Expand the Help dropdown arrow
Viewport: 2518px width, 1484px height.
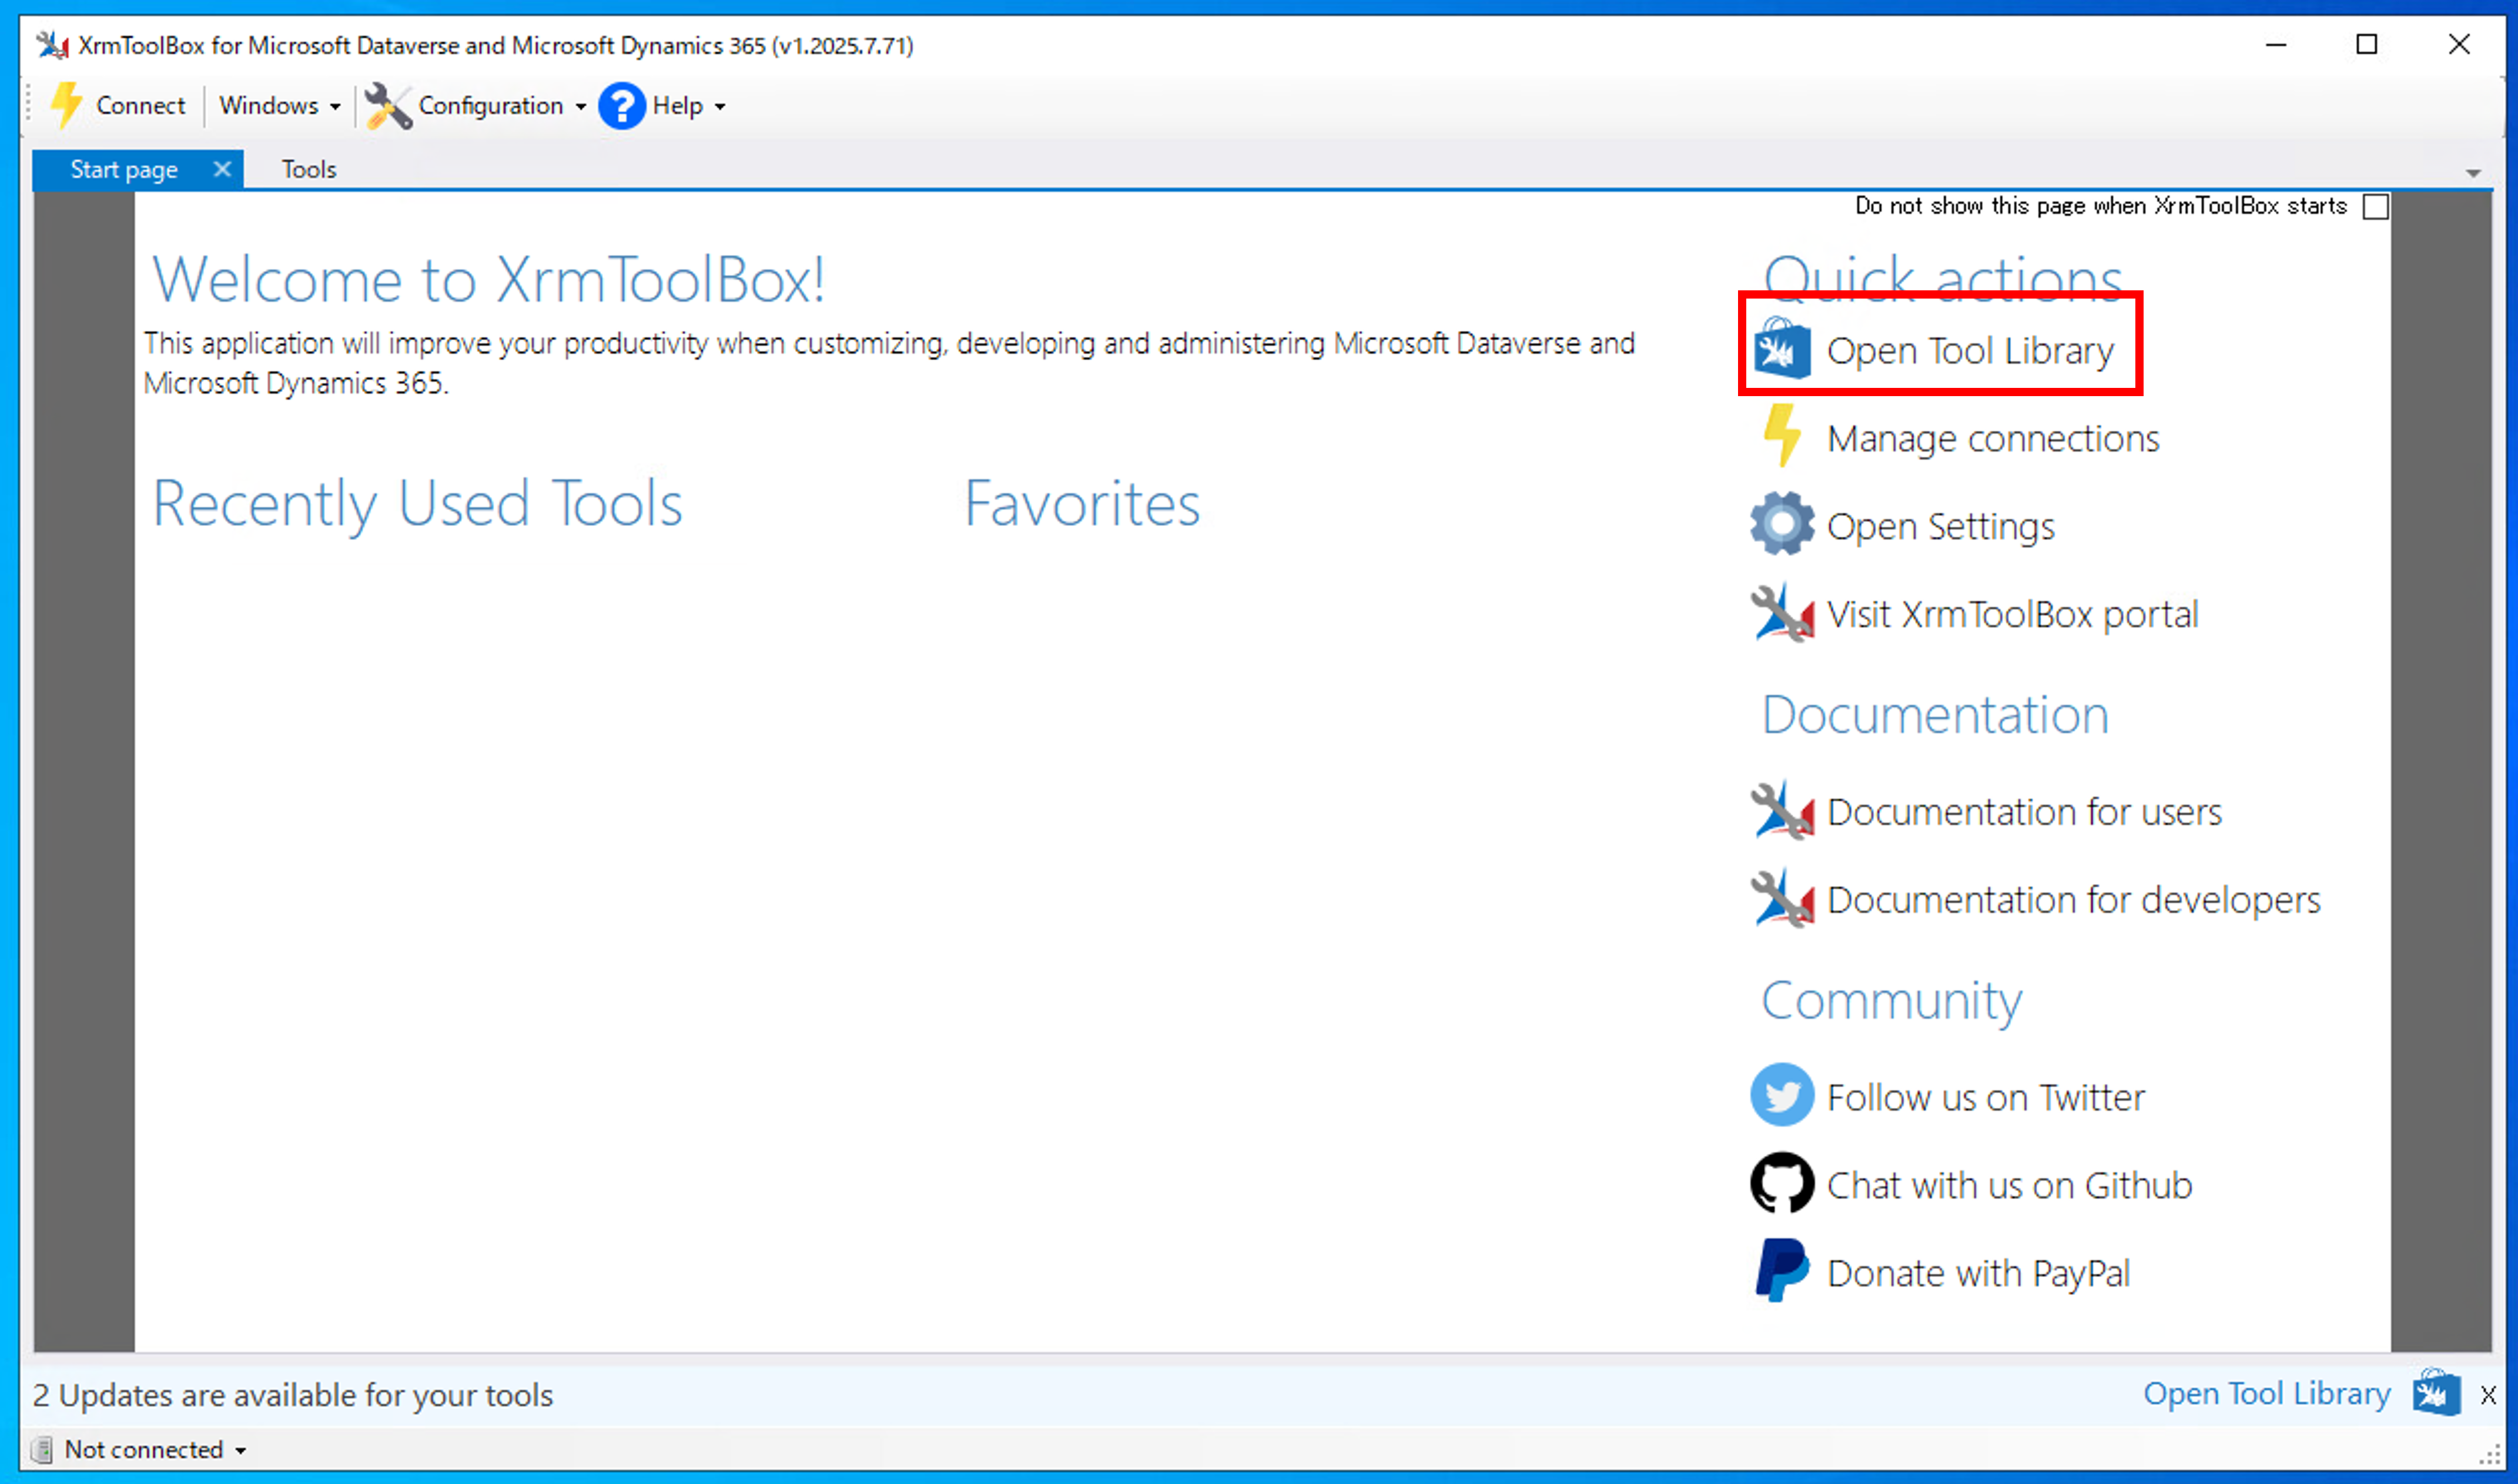[720, 106]
